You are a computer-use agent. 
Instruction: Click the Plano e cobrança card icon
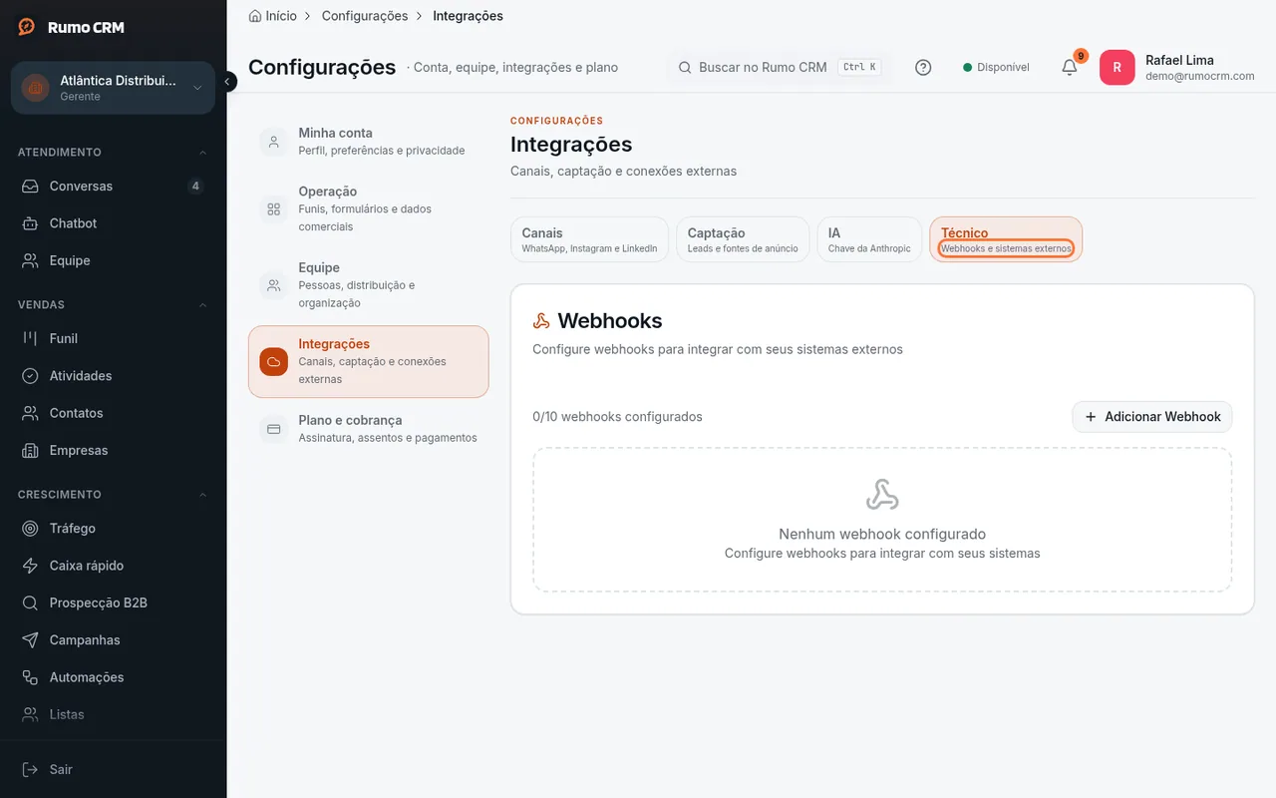click(273, 429)
